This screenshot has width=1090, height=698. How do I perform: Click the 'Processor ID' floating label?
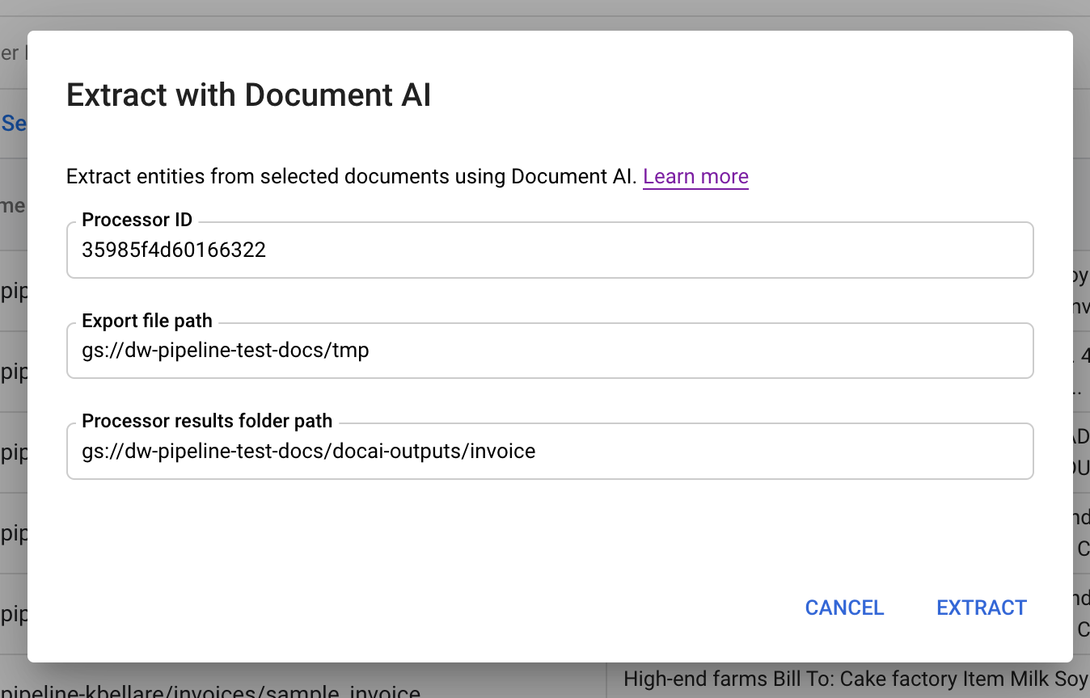pyautogui.click(x=137, y=221)
